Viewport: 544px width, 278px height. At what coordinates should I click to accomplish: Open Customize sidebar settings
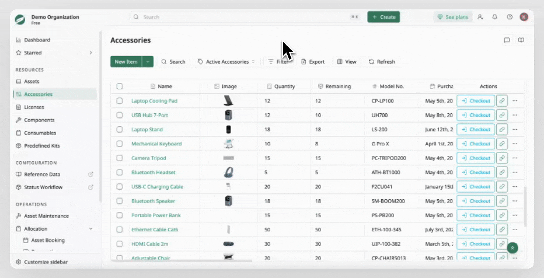tap(42, 262)
